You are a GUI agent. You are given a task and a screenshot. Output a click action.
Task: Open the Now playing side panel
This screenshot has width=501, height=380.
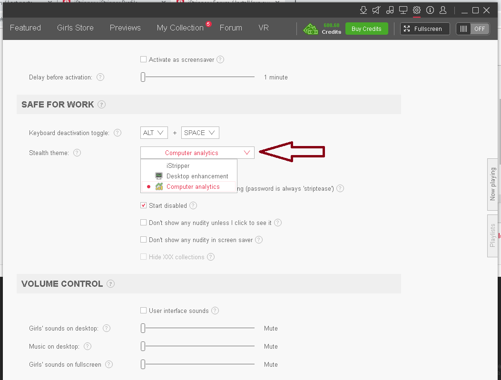(x=492, y=184)
